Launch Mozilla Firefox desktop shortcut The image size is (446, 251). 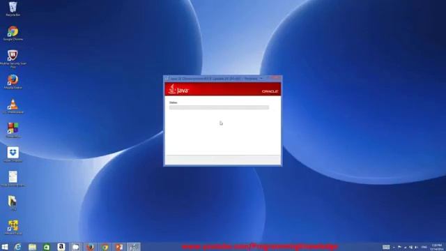point(13,82)
